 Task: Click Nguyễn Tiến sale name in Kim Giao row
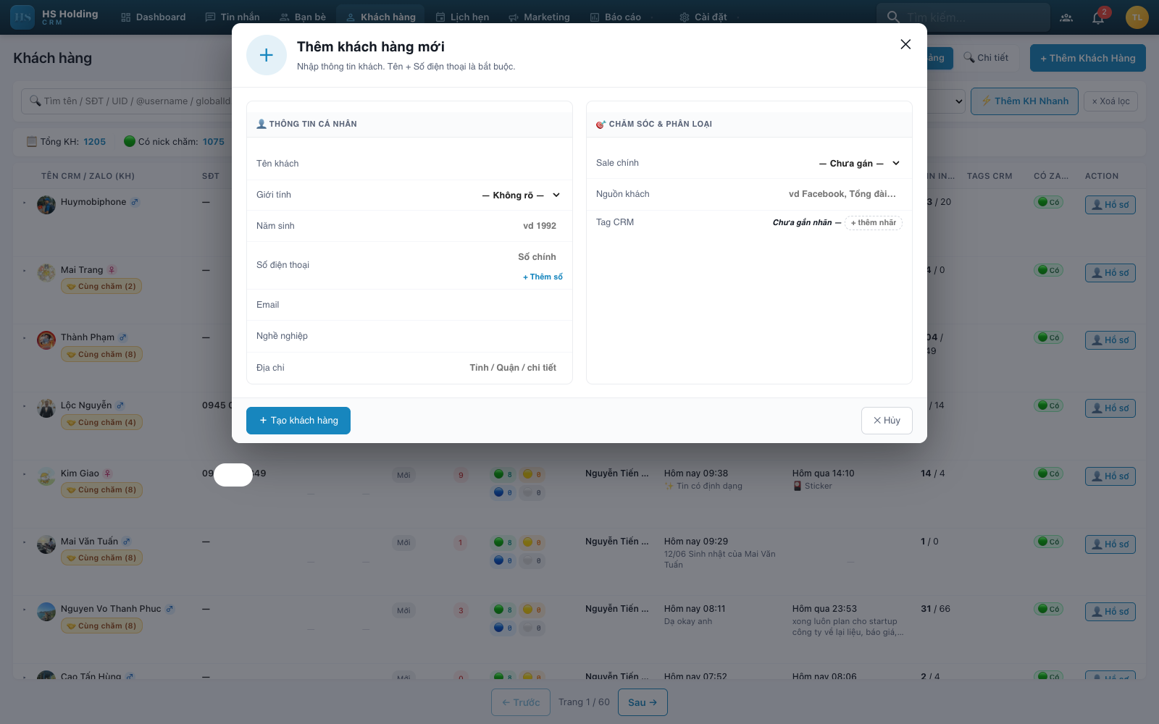[616, 473]
